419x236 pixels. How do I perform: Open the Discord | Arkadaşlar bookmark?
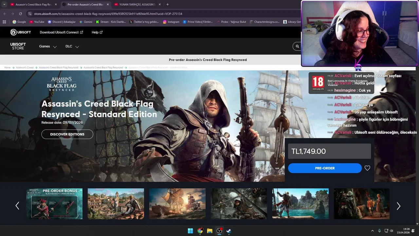(62, 22)
